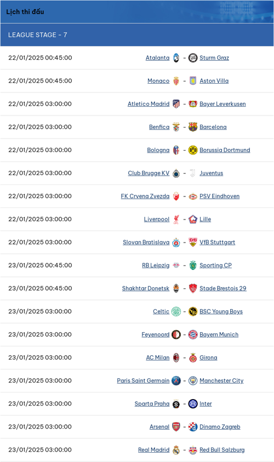
Task: Click the Arsenal club crest icon
Action: [x=176, y=426]
